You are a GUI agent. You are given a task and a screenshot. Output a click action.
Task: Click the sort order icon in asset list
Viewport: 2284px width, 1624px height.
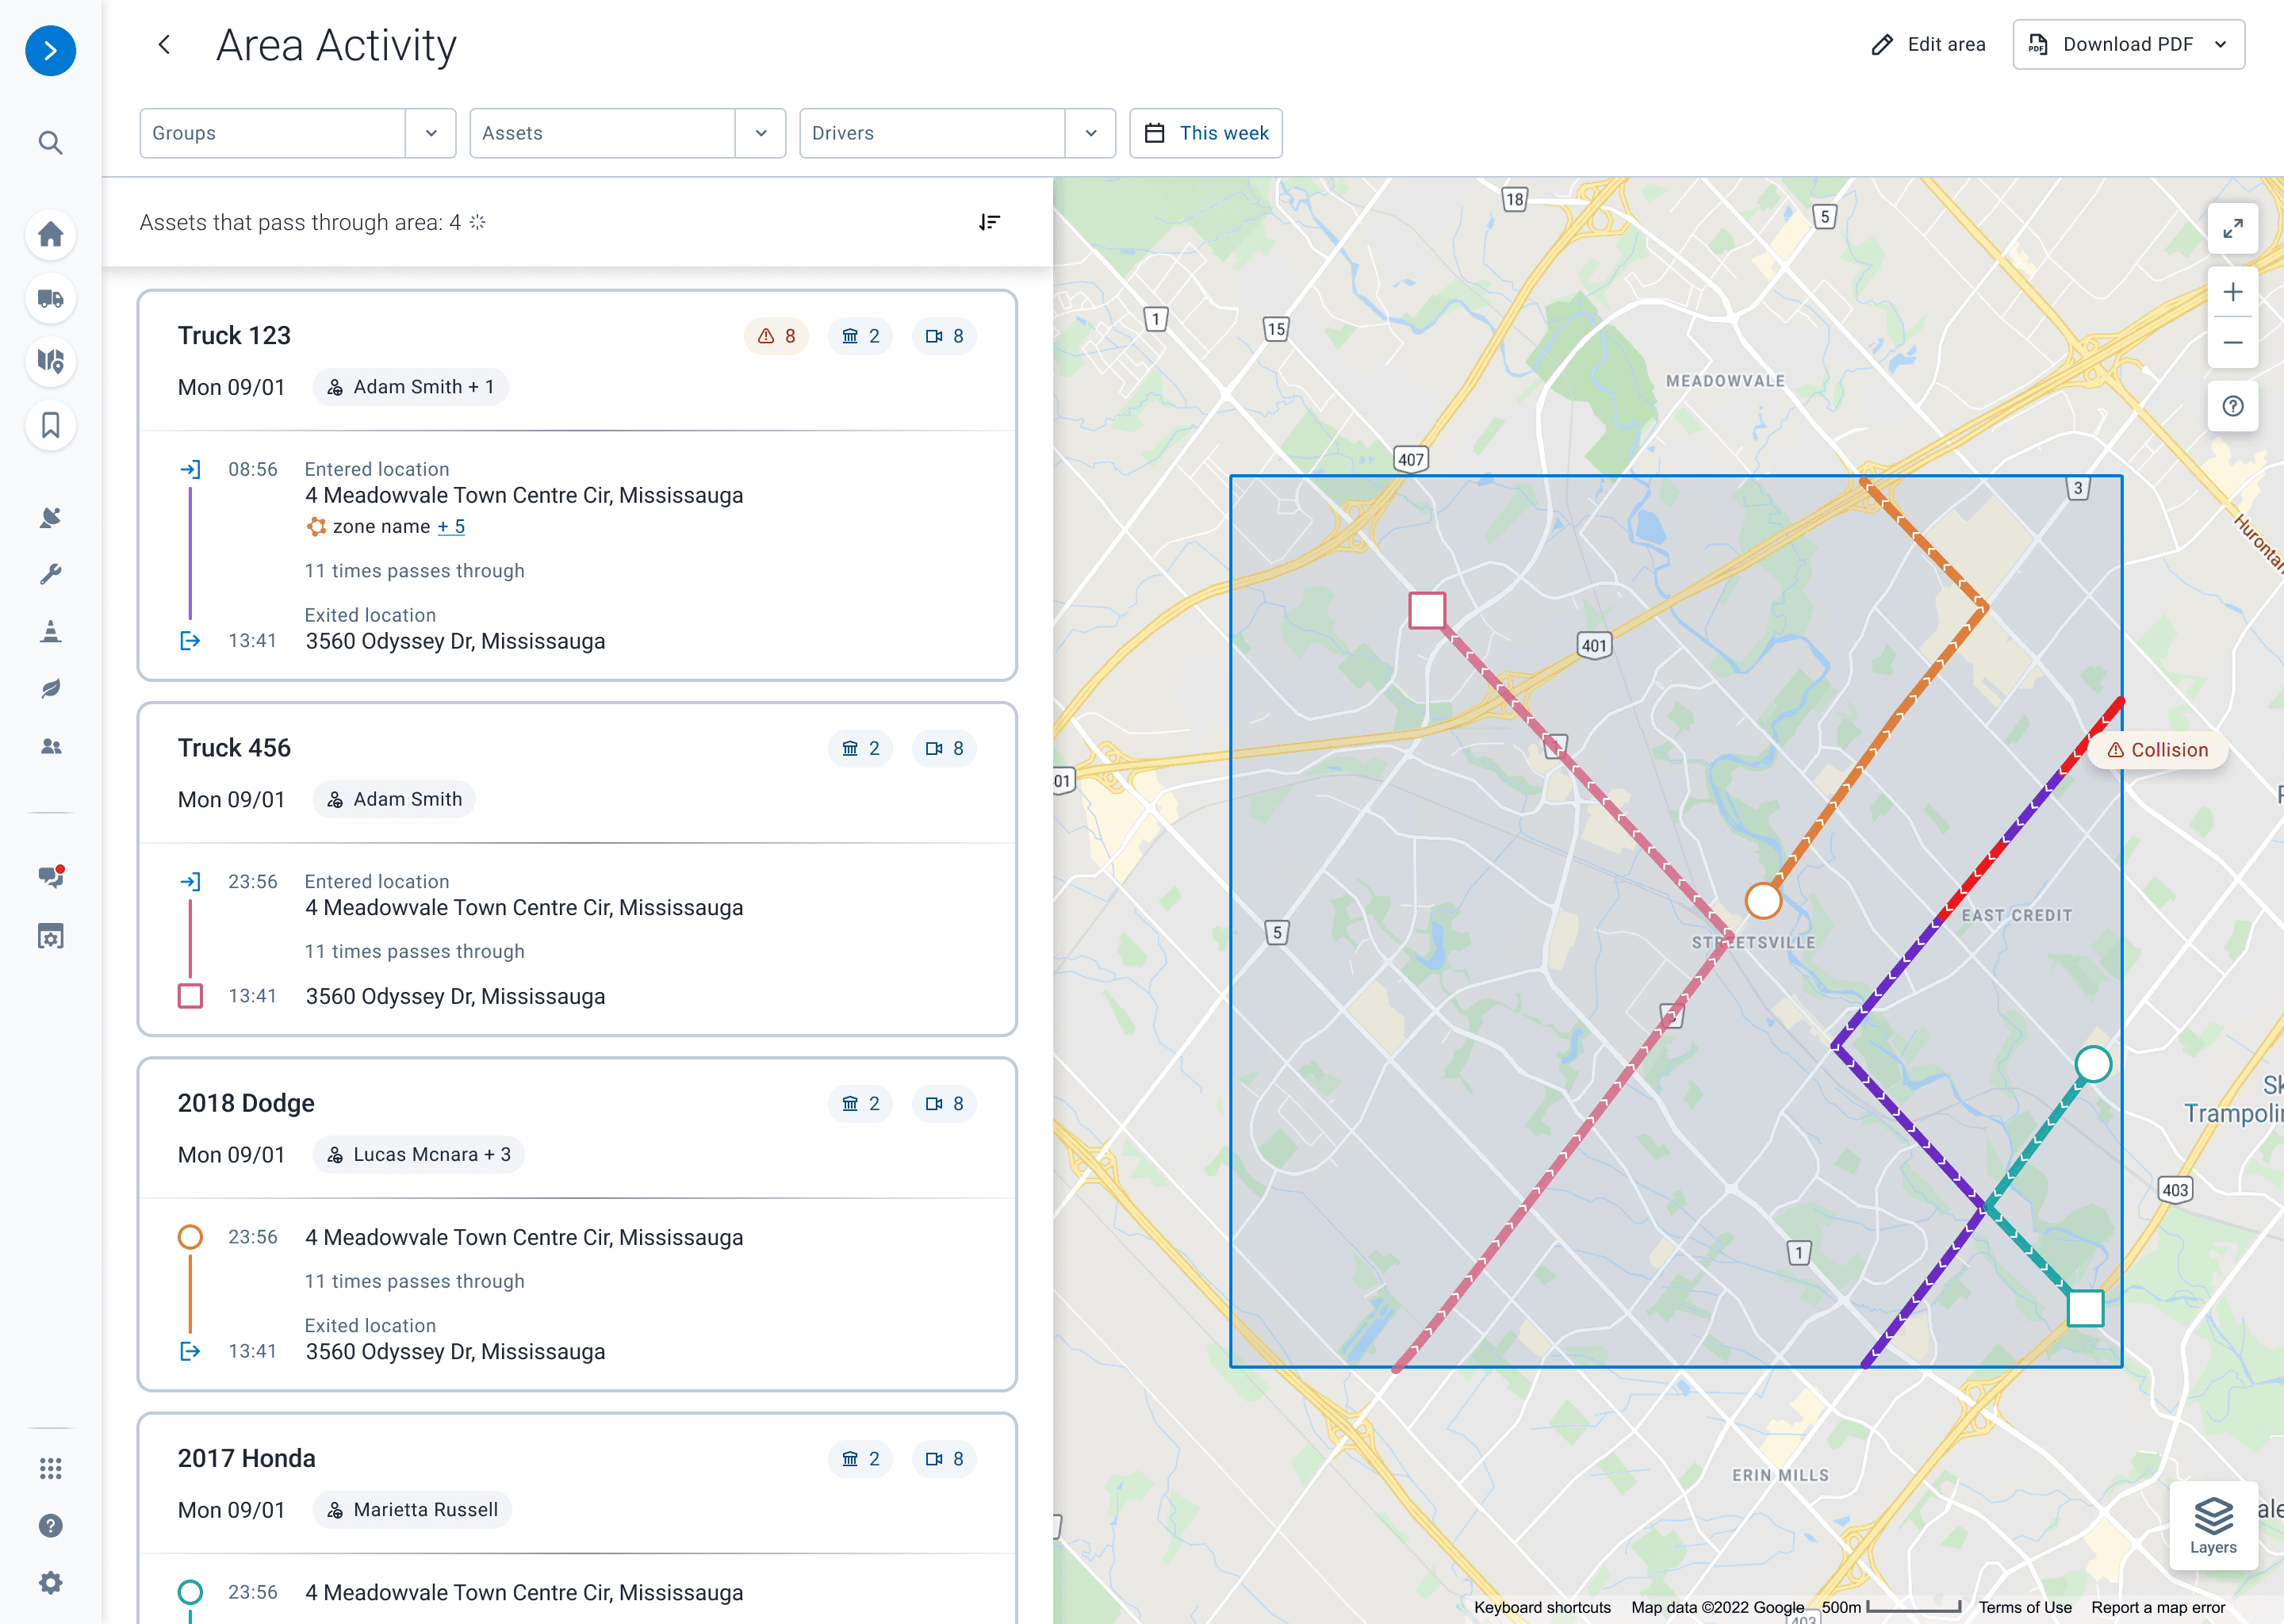pyautogui.click(x=989, y=222)
